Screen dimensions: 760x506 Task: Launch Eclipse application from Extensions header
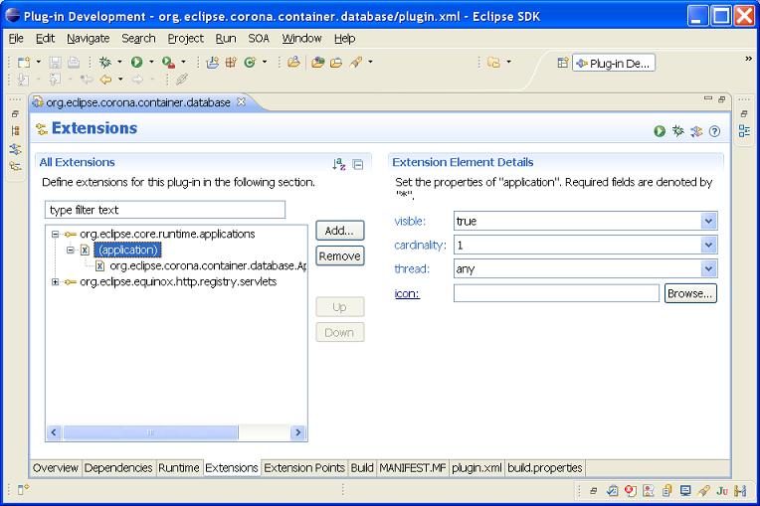click(660, 131)
